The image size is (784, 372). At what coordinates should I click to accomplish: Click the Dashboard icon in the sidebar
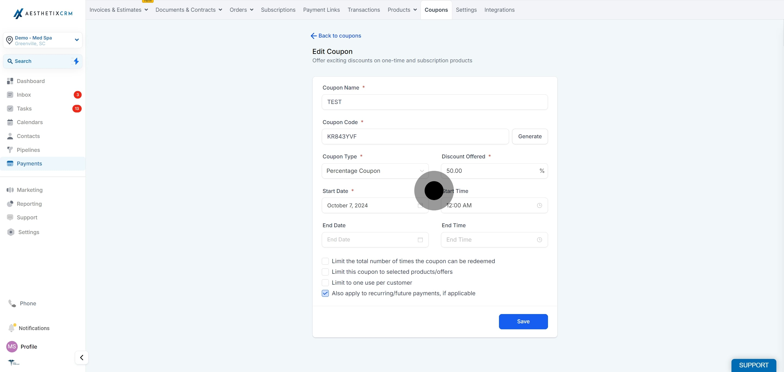10,81
